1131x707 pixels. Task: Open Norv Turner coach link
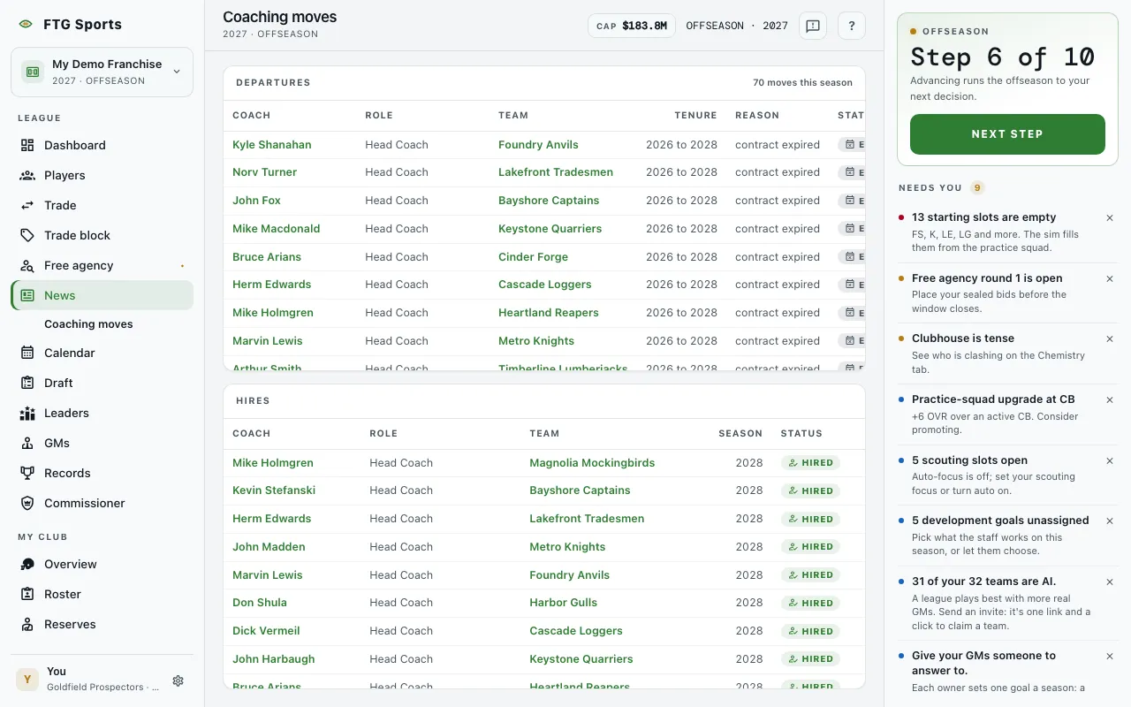(x=264, y=172)
